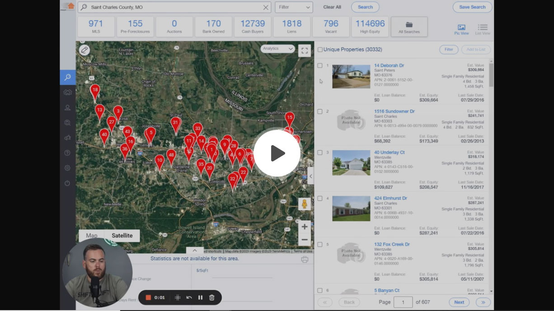Select the Vacant 796 tile
Image resolution: width=554 pixels, height=311 pixels.
[331, 27]
